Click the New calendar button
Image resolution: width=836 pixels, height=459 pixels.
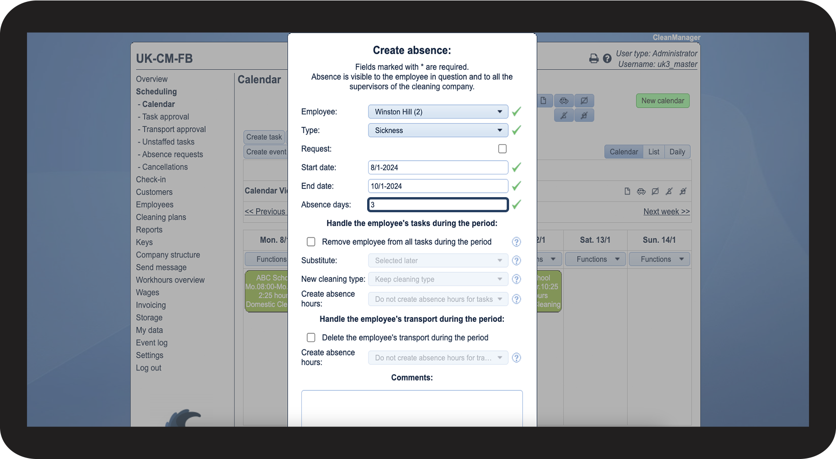663,101
